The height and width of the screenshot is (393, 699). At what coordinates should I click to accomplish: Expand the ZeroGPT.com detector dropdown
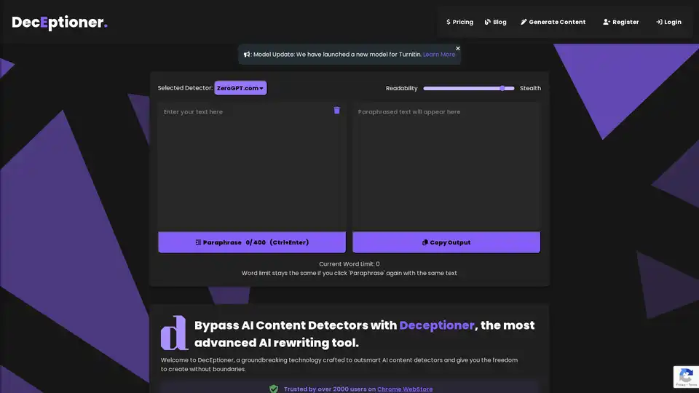tap(240, 88)
